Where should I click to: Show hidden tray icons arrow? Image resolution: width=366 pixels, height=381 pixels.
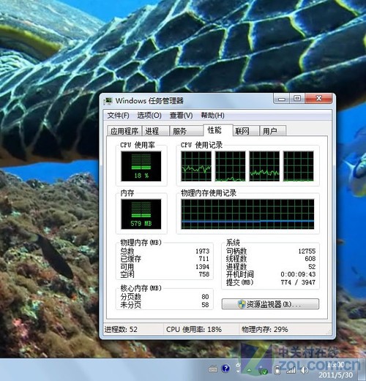point(249,370)
